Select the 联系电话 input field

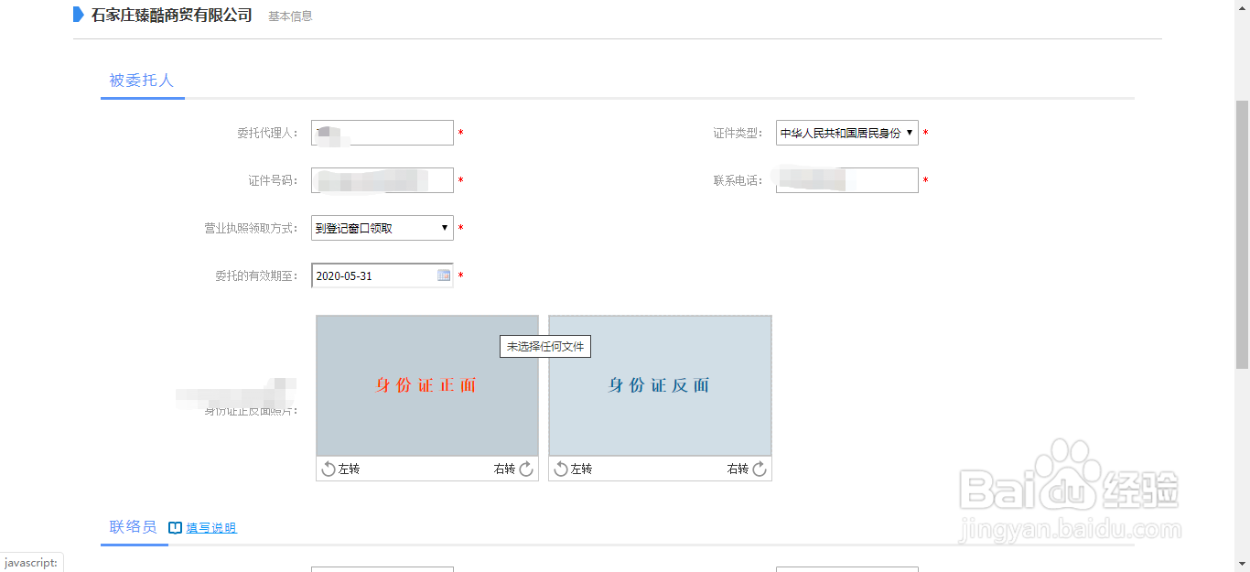point(846,179)
